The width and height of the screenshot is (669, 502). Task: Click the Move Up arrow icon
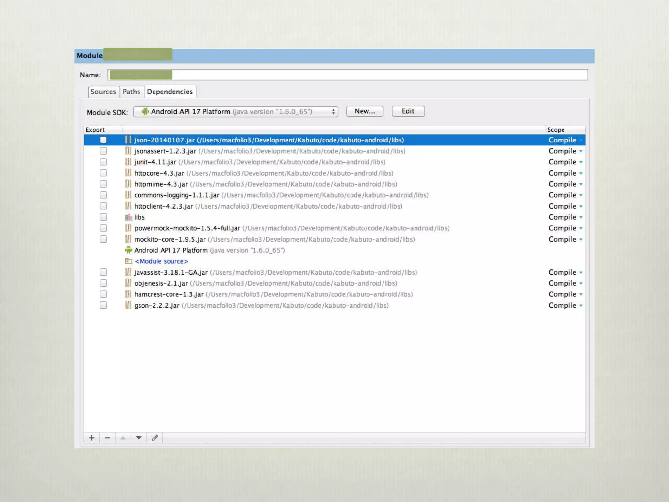123,438
